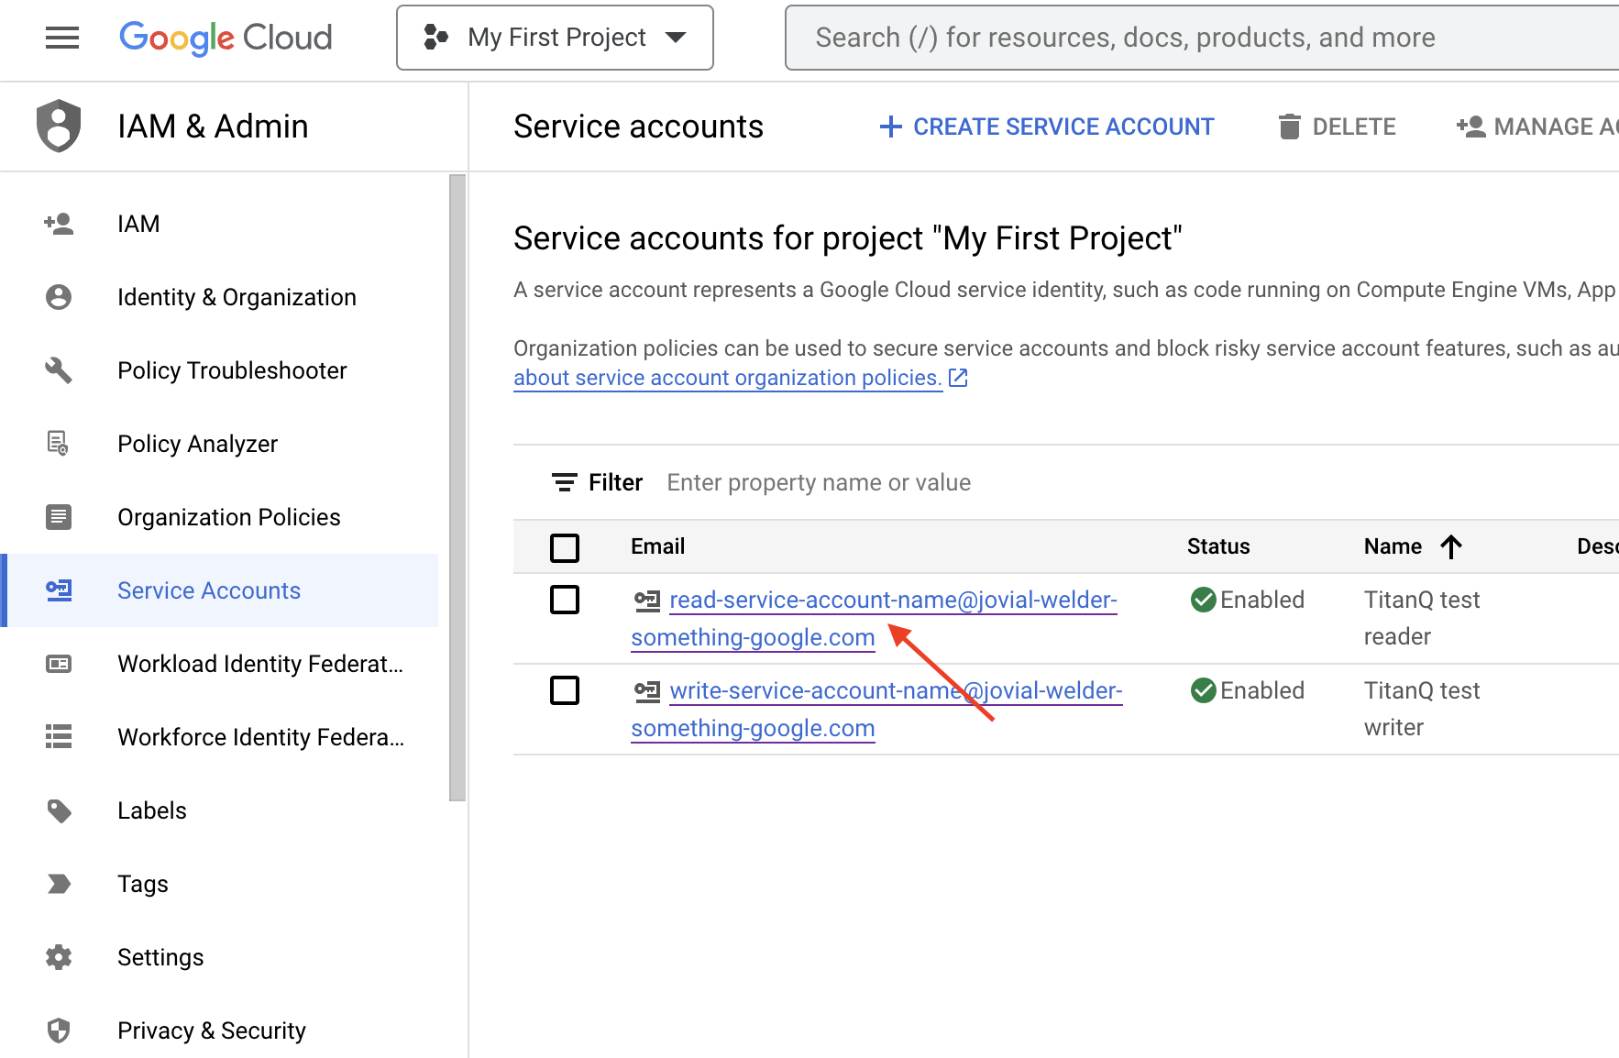Go to Identity & Organization
The height and width of the screenshot is (1058, 1619).
(x=237, y=297)
